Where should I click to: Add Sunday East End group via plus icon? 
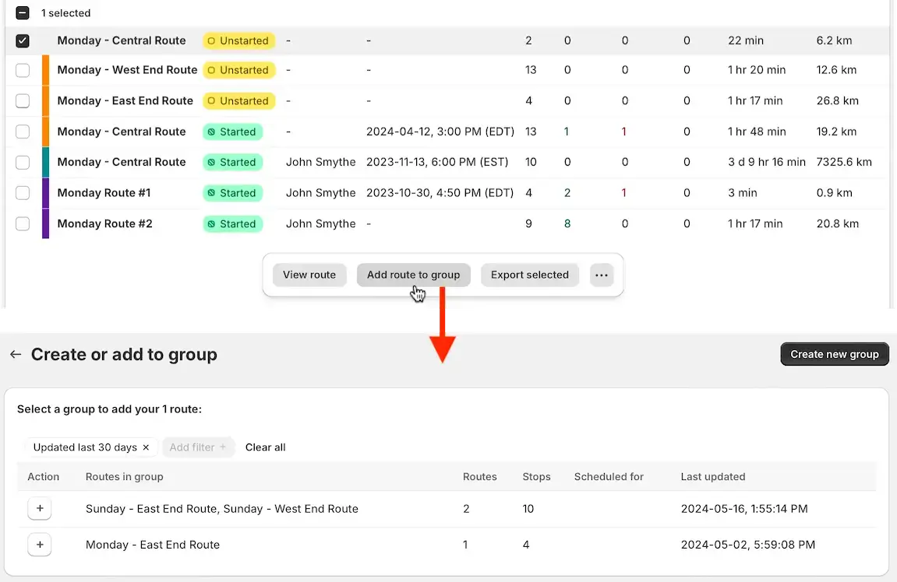pyautogui.click(x=40, y=508)
